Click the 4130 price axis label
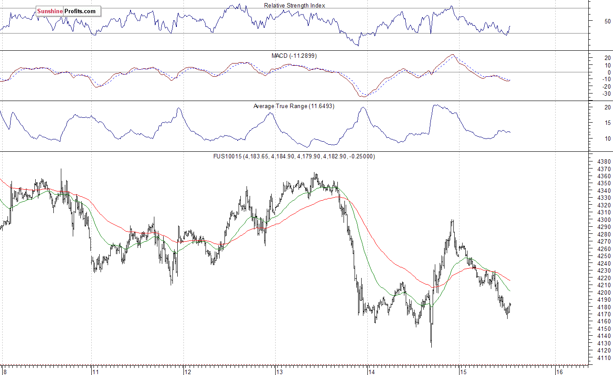Viewport: 613px width, 375px height. pos(603,343)
